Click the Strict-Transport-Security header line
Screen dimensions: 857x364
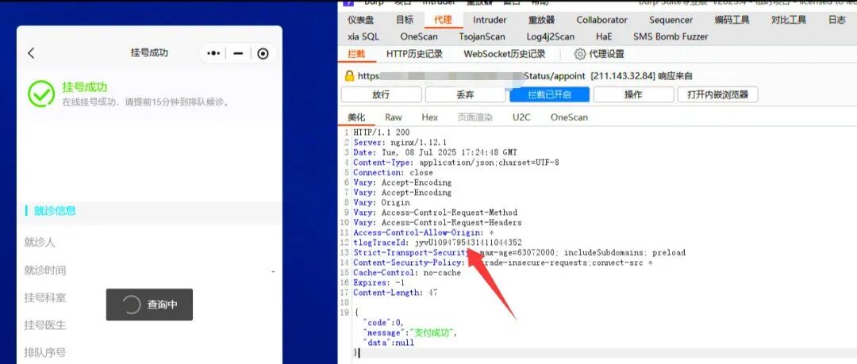click(519, 252)
